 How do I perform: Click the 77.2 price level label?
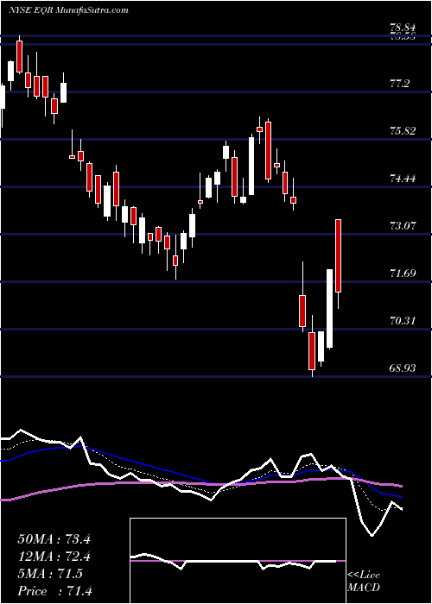[399, 84]
